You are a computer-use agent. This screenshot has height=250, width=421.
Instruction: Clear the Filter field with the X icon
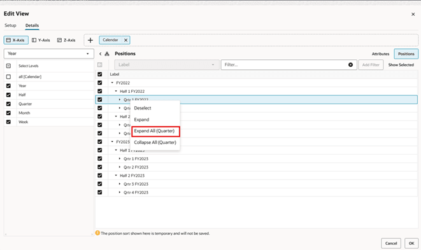[350, 65]
